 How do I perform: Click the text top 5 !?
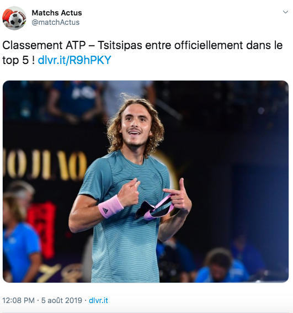(18, 60)
